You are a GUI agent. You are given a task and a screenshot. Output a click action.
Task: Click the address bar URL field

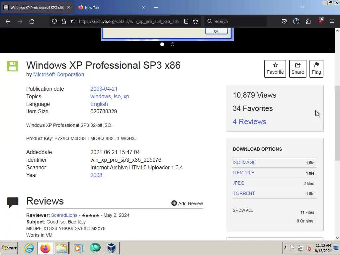[x=129, y=21]
